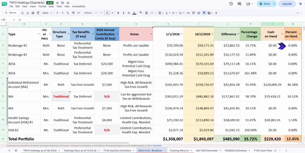Image resolution: width=305 pixels, height=153 pixels.
Task: Format as currency with dollar icon
Action: 57,13
